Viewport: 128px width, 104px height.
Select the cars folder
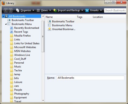[16, 86]
